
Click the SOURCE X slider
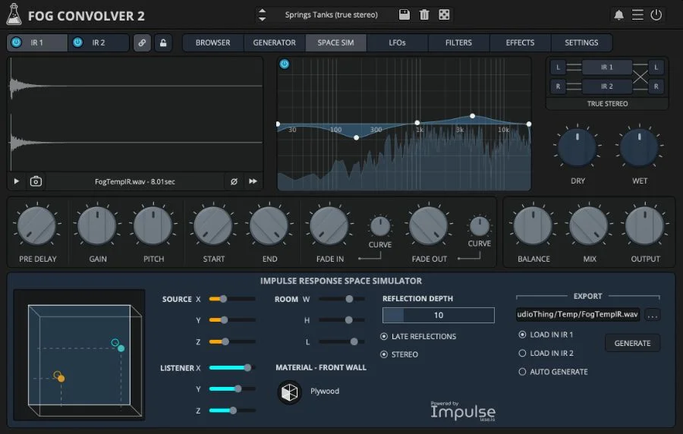(x=232, y=299)
